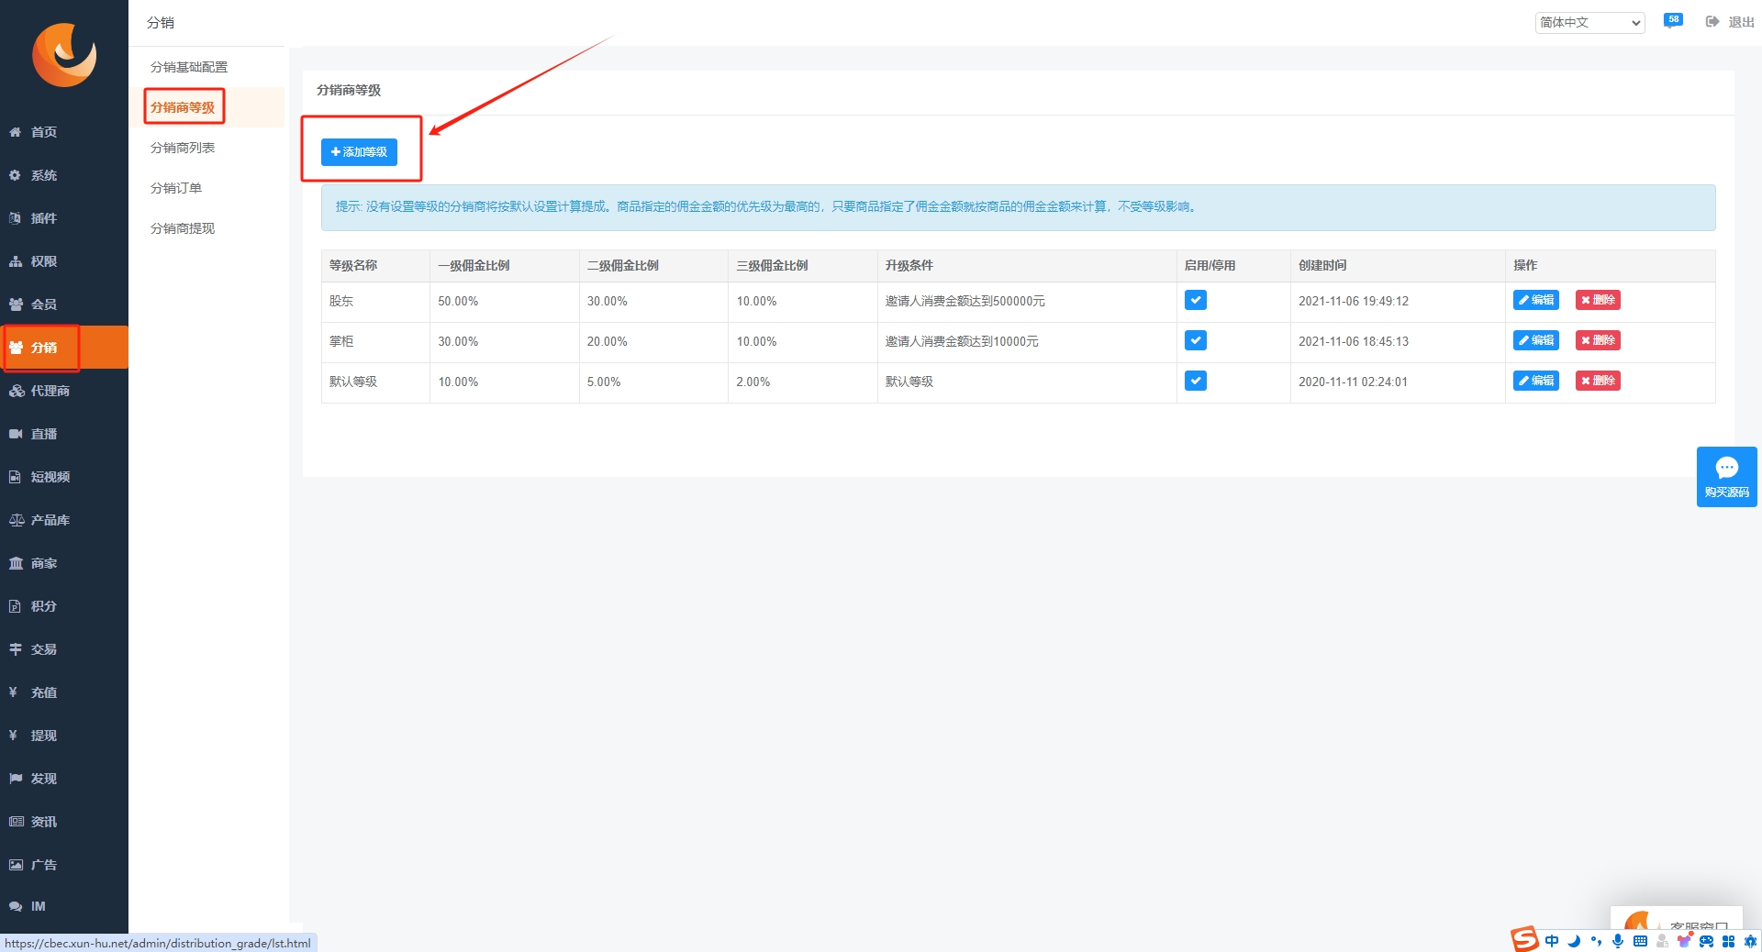Click the 添加等级 add level button
Image resolution: width=1762 pixels, height=952 pixels.
(359, 151)
